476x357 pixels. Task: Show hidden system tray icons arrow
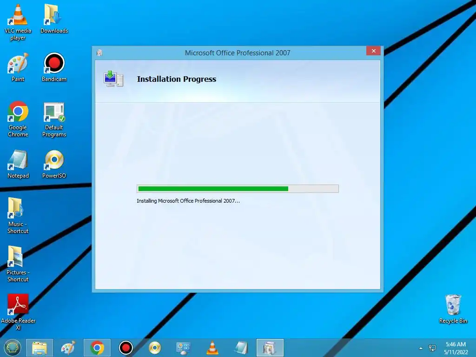tap(421, 348)
